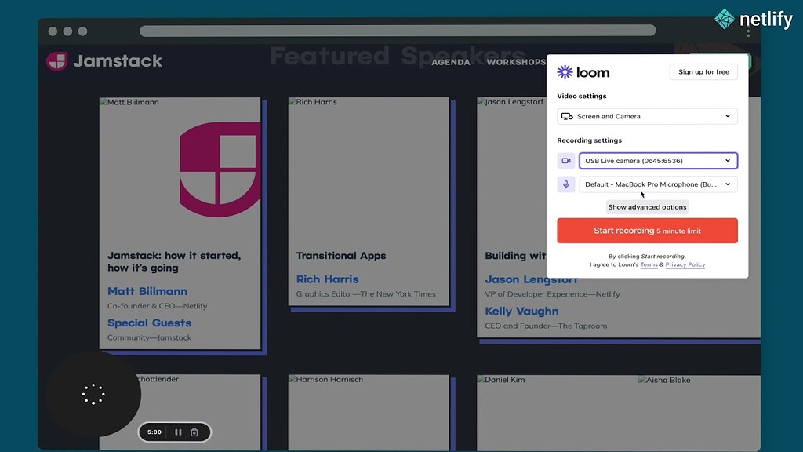Click the Loom logo in the popup

[x=583, y=72]
